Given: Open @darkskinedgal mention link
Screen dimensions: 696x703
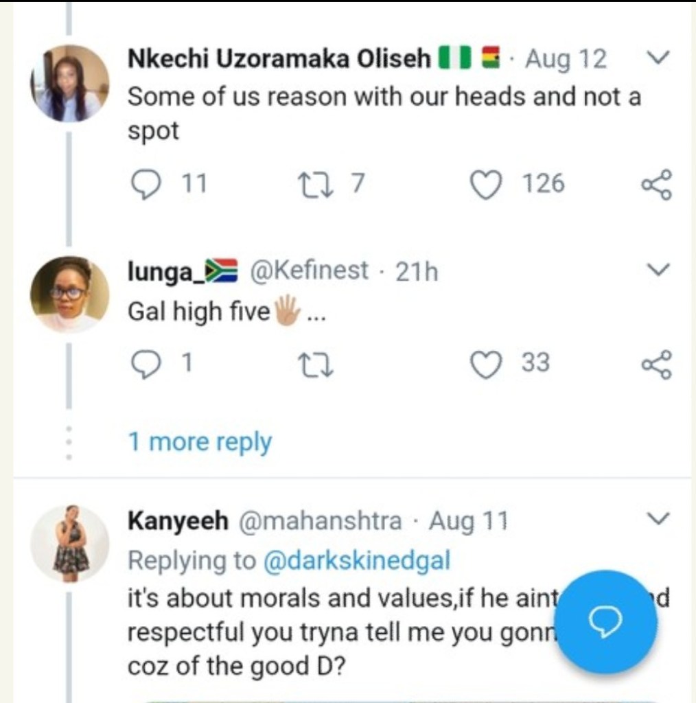Looking at the screenshot, I should (x=357, y=561).
